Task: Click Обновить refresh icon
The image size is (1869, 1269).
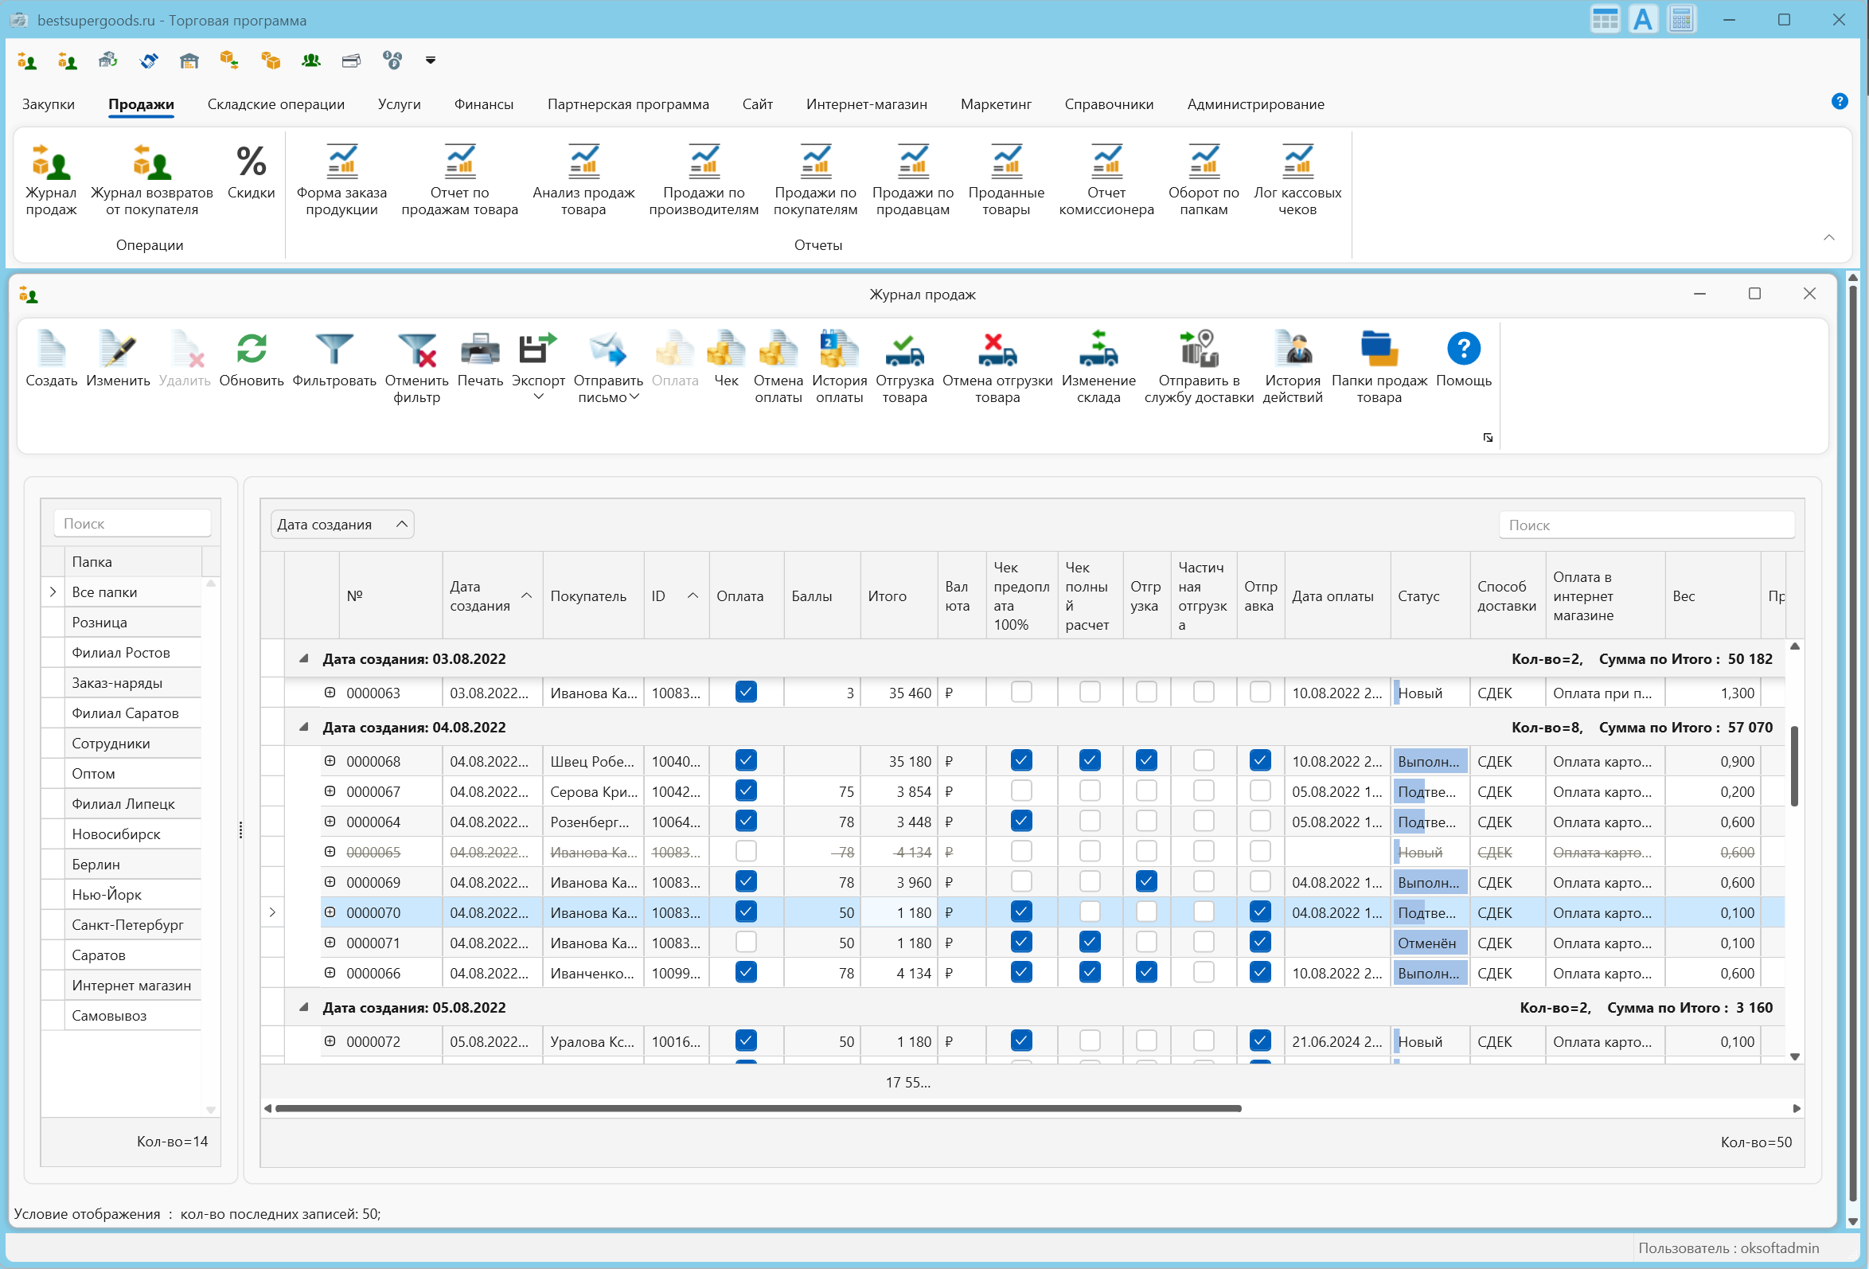Action: [251, 350]
